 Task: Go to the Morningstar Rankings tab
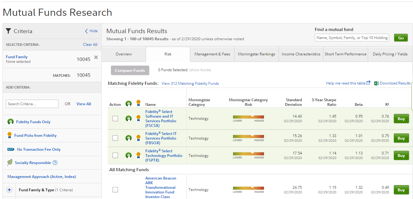[257, 54]
